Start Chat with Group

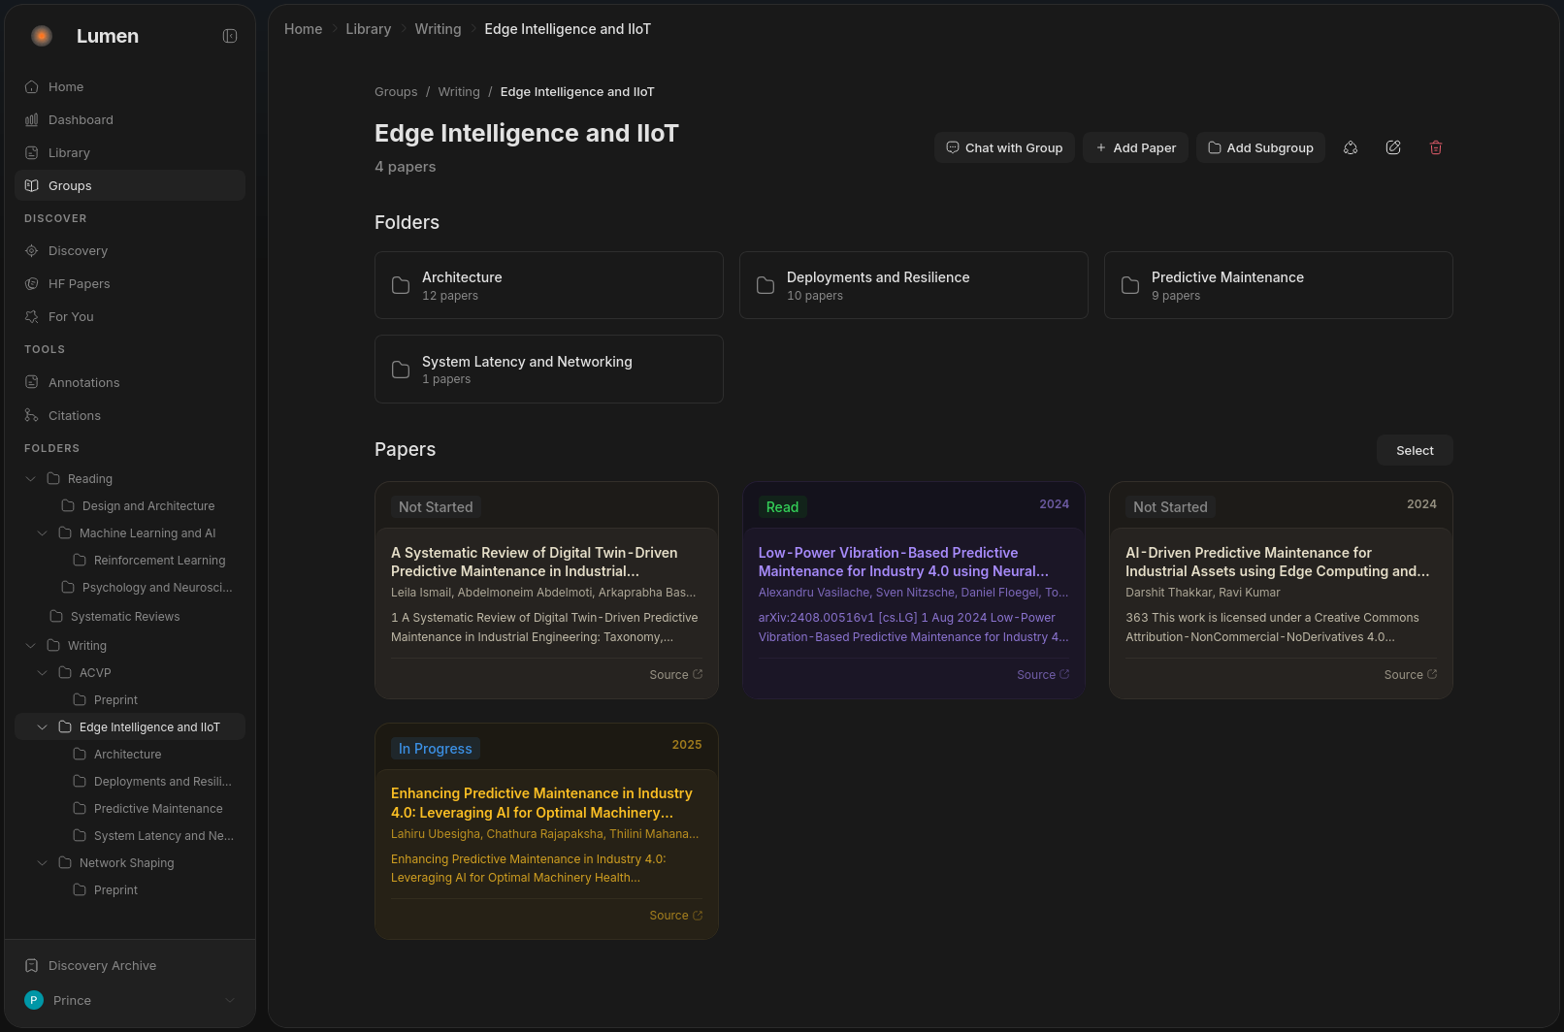(x=1004, y=147)
